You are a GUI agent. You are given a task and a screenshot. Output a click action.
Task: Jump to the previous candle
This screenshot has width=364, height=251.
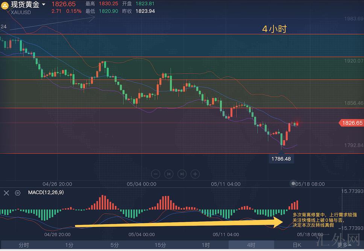point(169,174)
